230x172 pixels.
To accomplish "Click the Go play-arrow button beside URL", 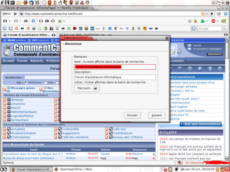I will pos(212,14).
